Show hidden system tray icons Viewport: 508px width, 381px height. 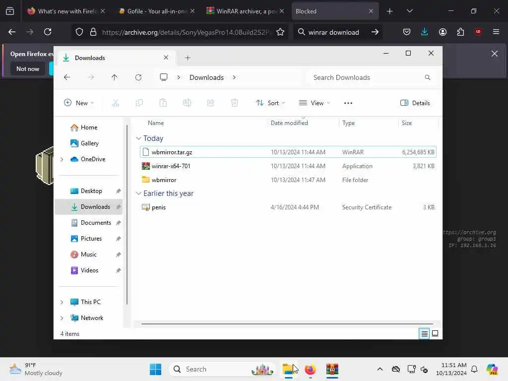pyautogui.click(x=380, y=369)
